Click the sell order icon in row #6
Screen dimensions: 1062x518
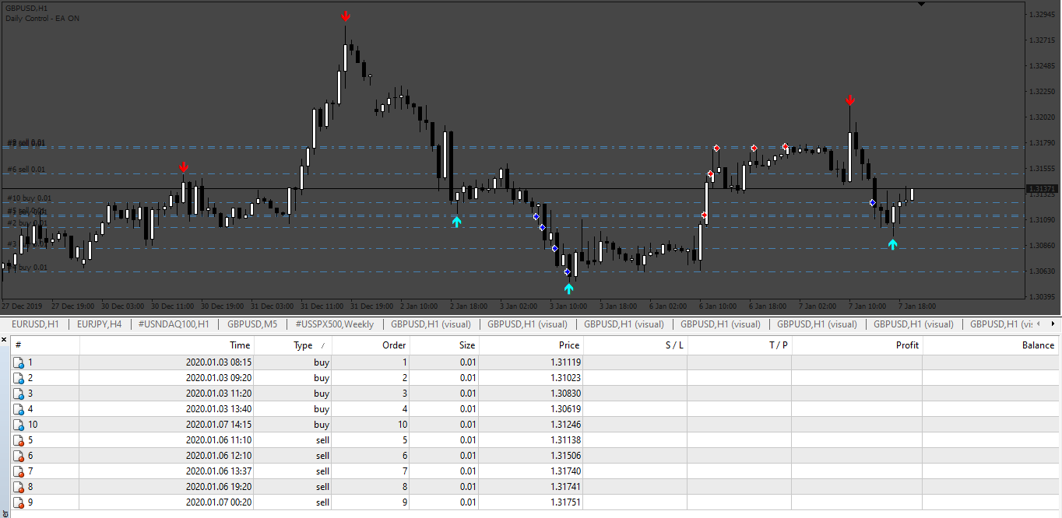point(18,456)
